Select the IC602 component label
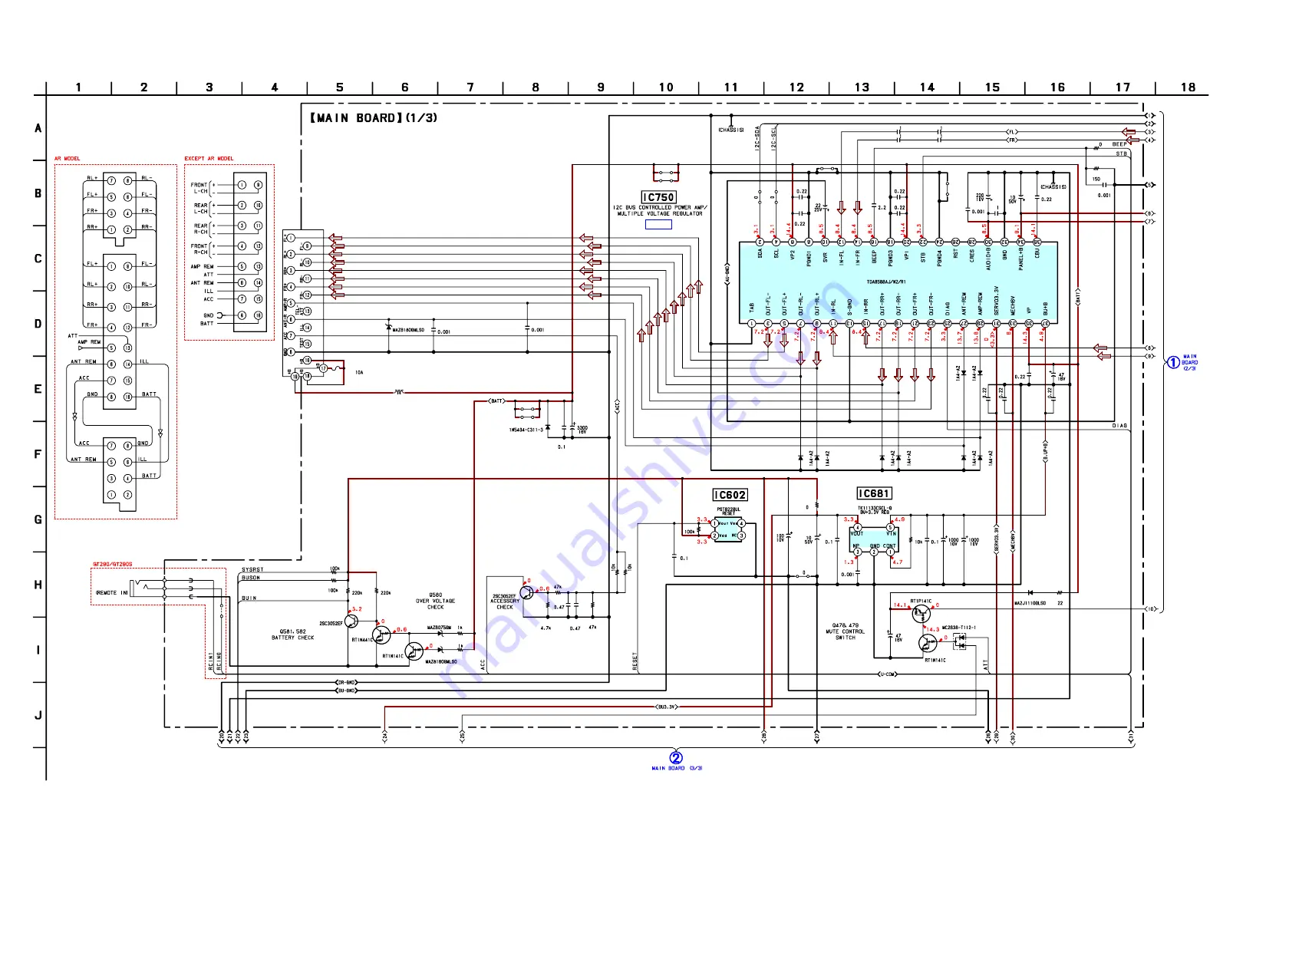This screenshot has height=969, width=1289. [x=730, y=495]
